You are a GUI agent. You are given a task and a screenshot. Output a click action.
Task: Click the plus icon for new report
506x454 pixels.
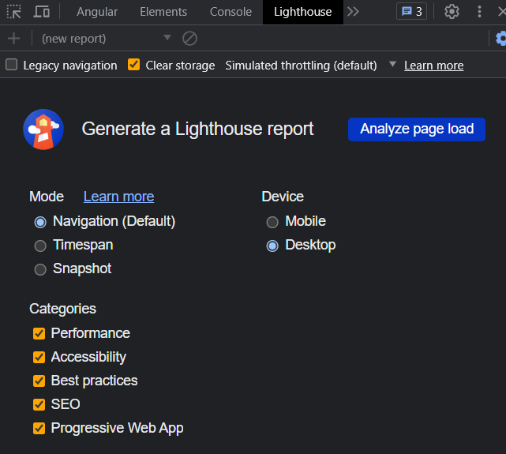pyautogui.click(x=13, y=39)
